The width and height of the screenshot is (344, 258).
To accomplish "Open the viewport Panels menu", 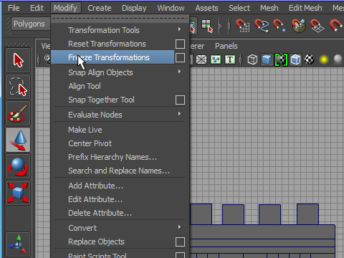I will [x=226, y=46].
